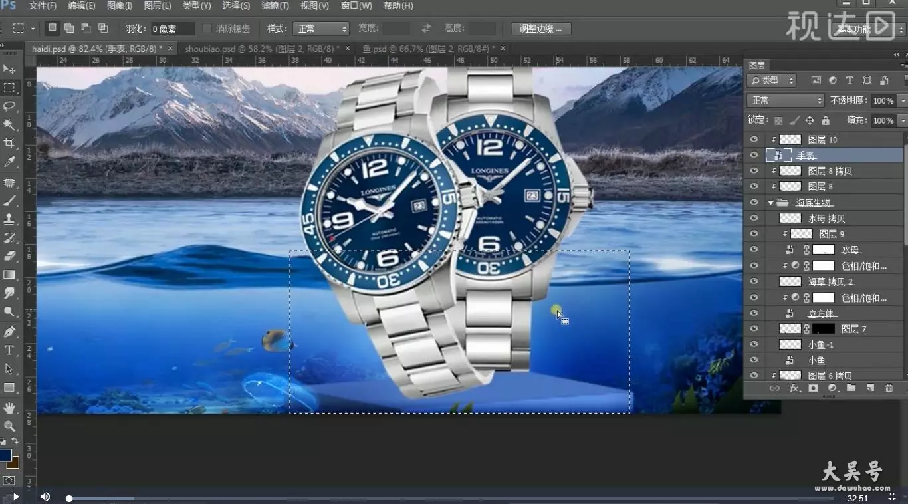Select the Crop tool
The image size is (908, 504).
9,143
